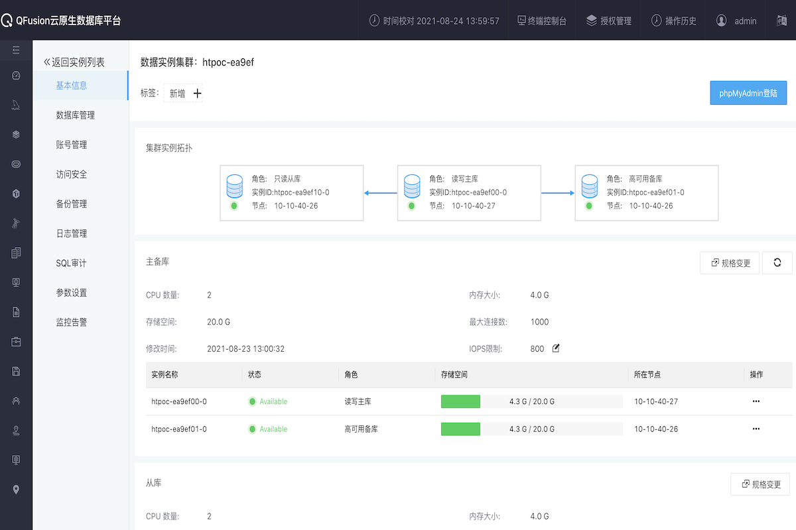796x530 pixels.
Task: Click storage usage bar of htpoc-ea9ef00-0
Action: (x=531, y=401)
